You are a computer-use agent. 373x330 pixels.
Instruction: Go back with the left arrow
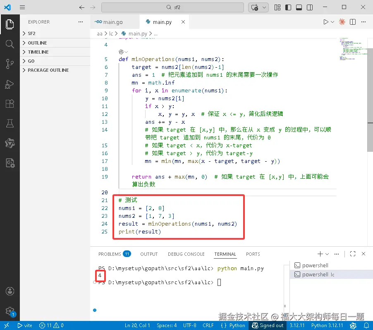tap(82, 7)
